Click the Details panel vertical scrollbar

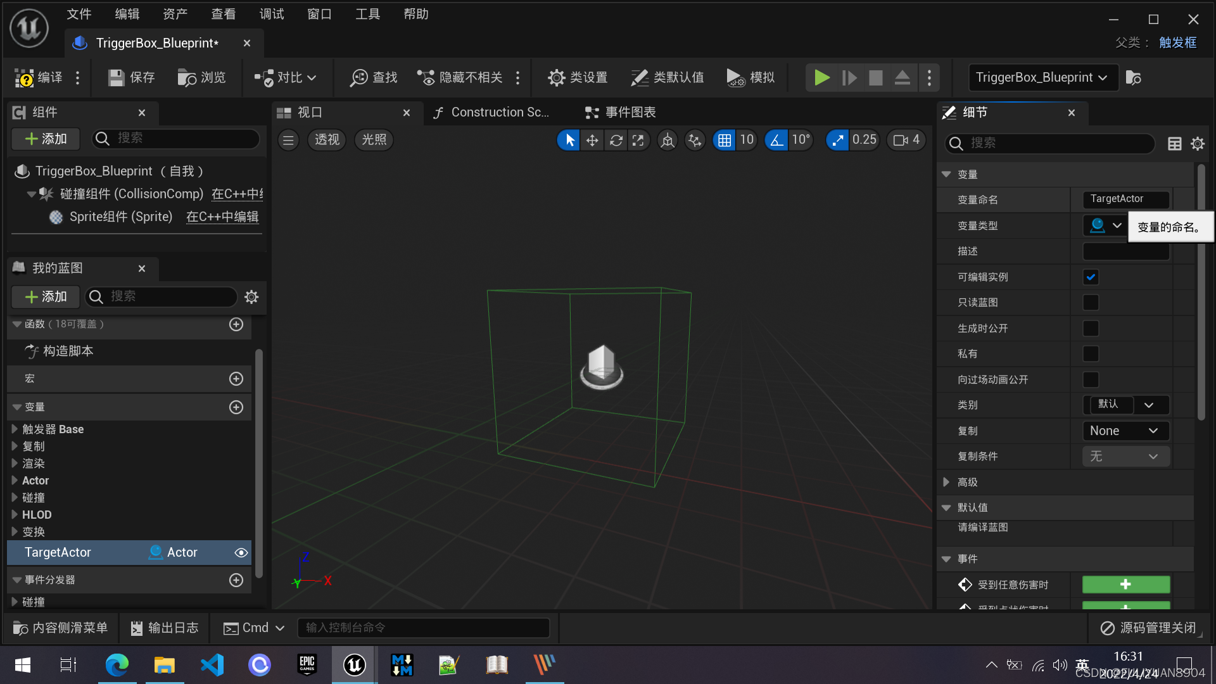click(x=1201, y=291)
